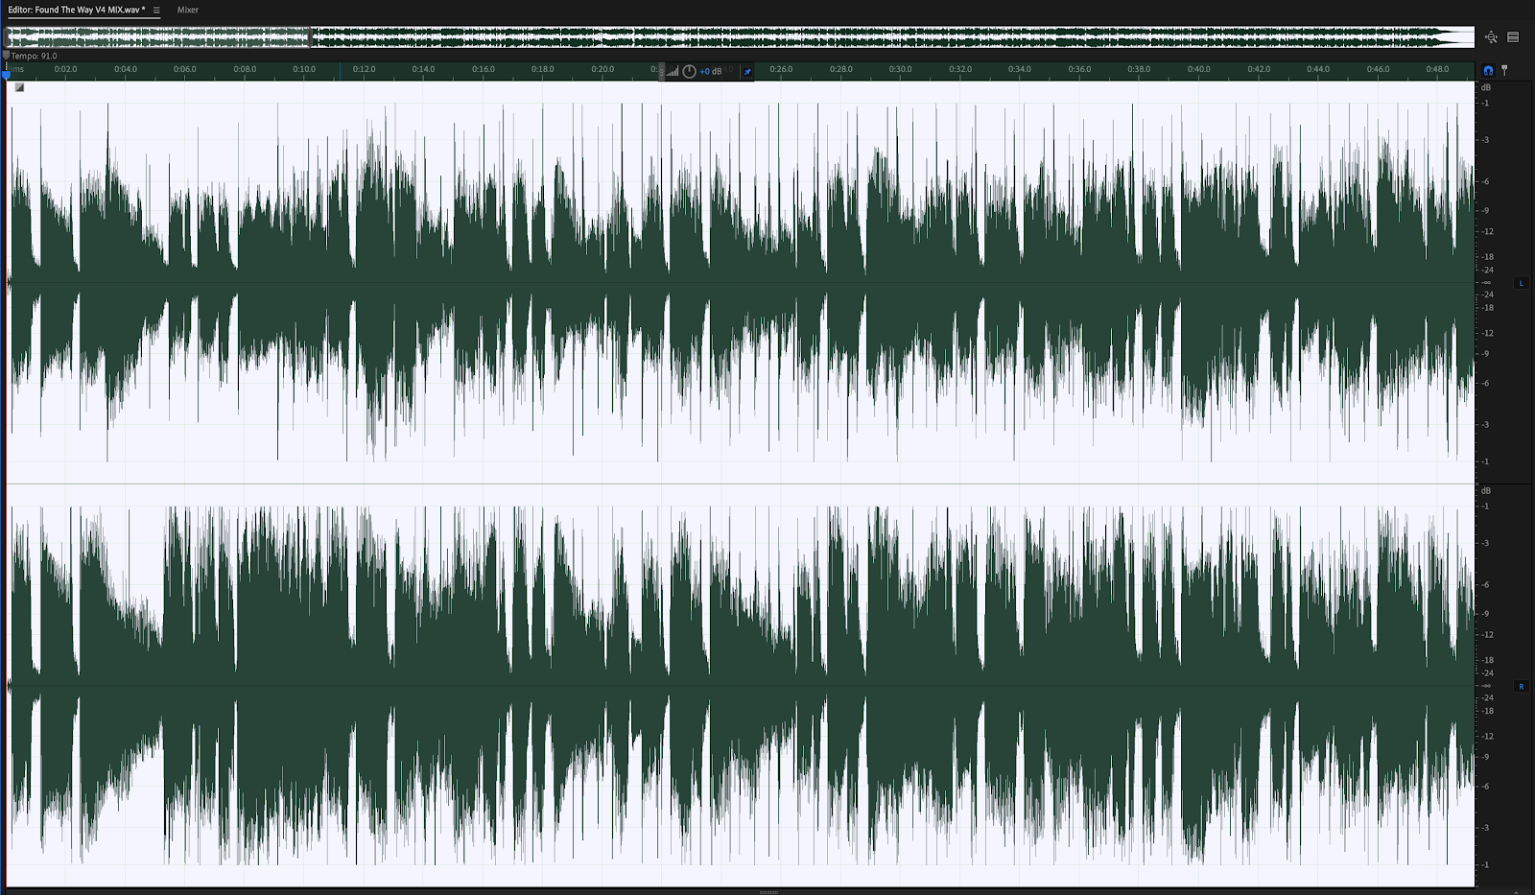Click the timeline ruler at the 0:26.0 mark
Image resolution: width=1535 pixels, height=895 pixels.
coord(779,69)
